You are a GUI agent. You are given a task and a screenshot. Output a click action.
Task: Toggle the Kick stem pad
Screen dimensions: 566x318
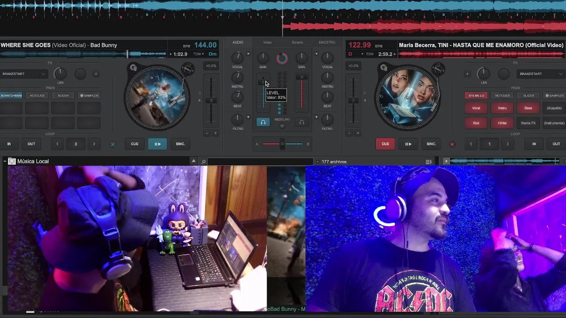click(476, 123)
